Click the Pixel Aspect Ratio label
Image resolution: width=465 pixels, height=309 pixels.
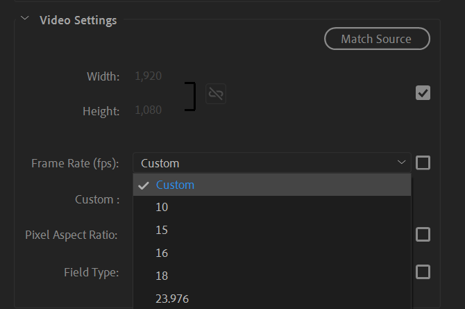point(71,235)
